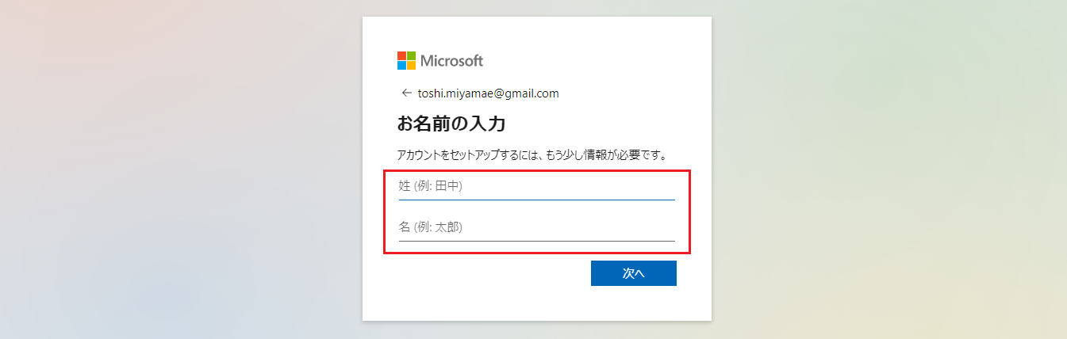Screen dimensions: 1067x339
Task: Click the お名前の入力 heading
Action: (x=451, y=124)
